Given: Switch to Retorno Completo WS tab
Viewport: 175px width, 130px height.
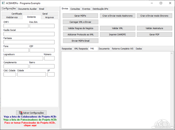Looking at the screenshot, I should click(122, 49).
